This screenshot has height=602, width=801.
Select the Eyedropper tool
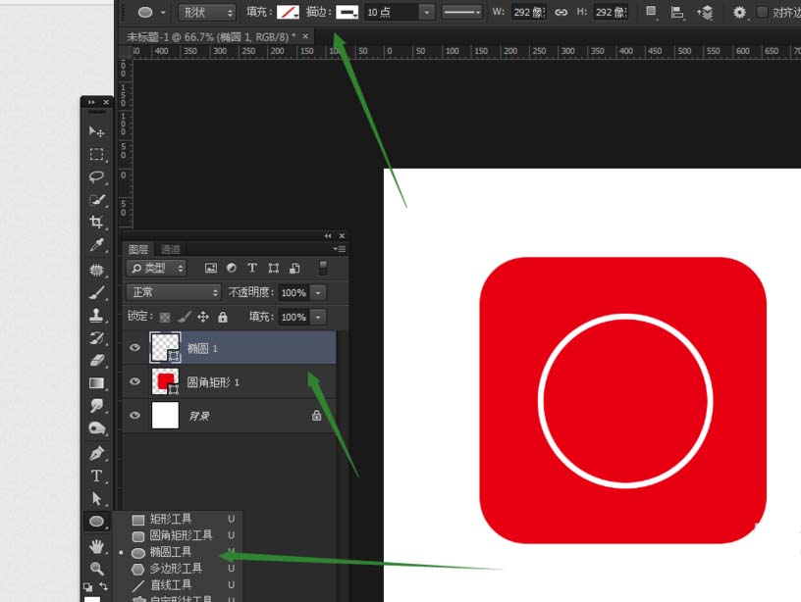[x=96, y=245]
